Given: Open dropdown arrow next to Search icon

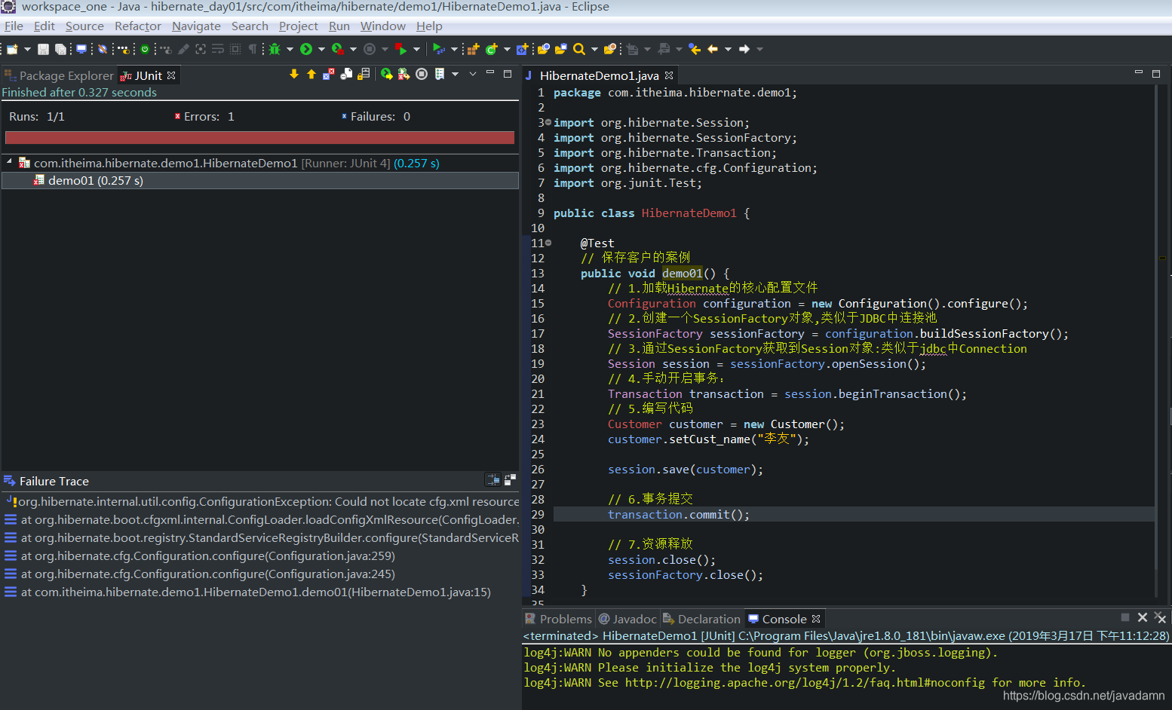Looking at the screenshot, I should coord(594,49).
